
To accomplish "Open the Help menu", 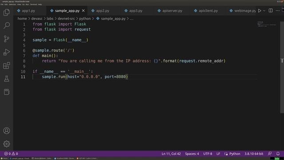I will point(40,4).
